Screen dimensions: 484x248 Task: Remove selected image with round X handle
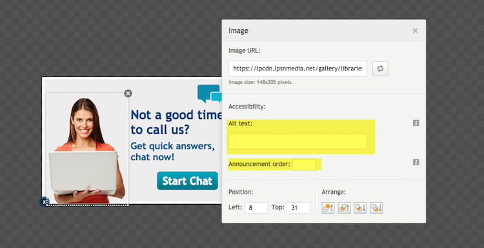(x=128, y=93)
